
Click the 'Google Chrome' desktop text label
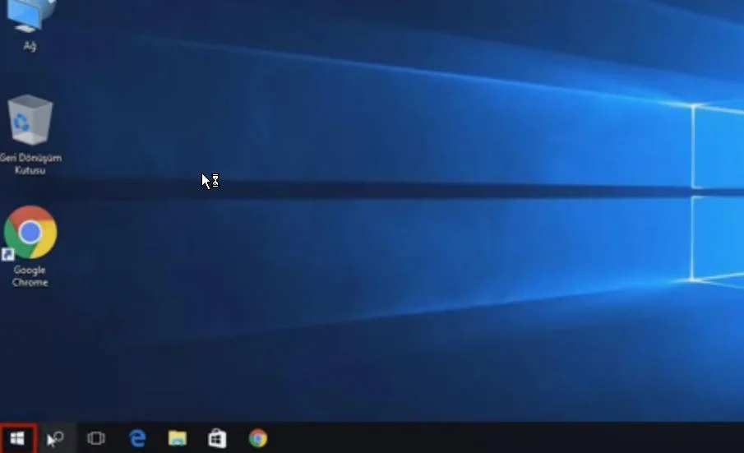coord(30,276)
